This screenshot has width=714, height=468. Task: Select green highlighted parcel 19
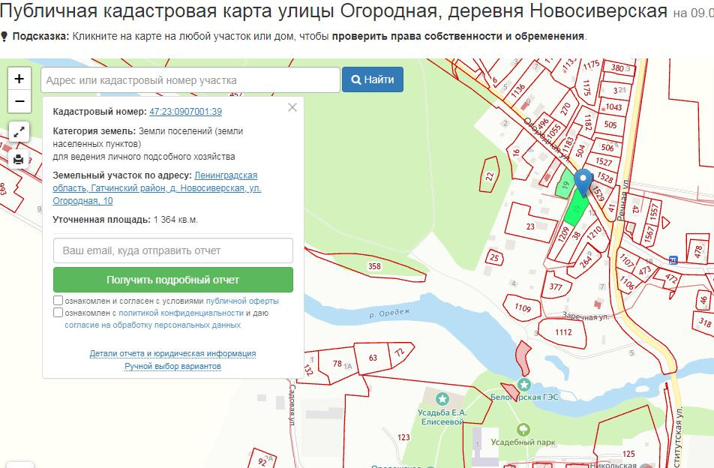coord(565,184)
